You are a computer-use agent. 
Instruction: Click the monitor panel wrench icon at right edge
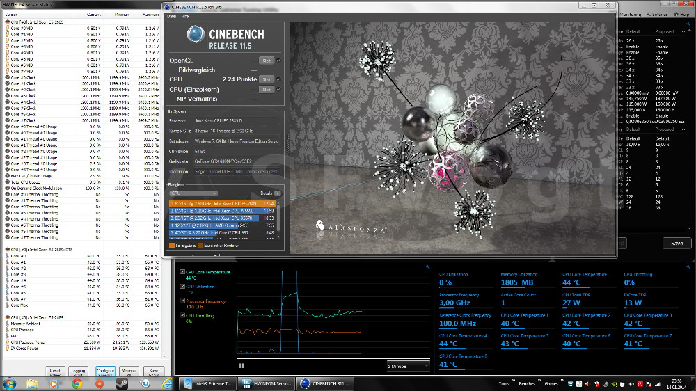[688, 267]
